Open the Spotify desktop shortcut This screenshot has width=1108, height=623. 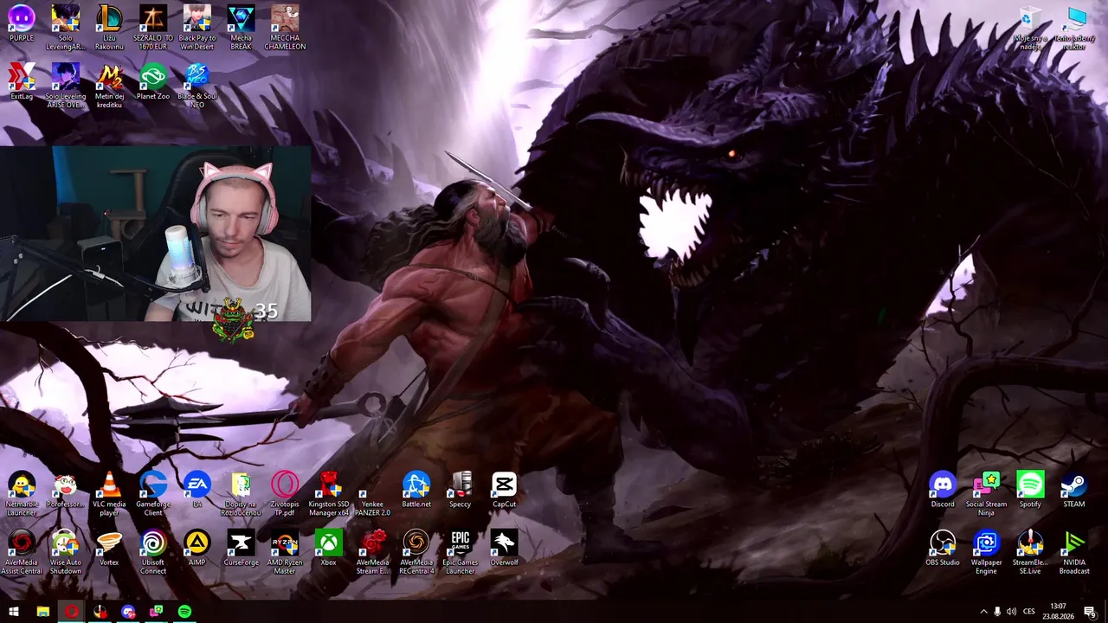[x=1030, y=491]
